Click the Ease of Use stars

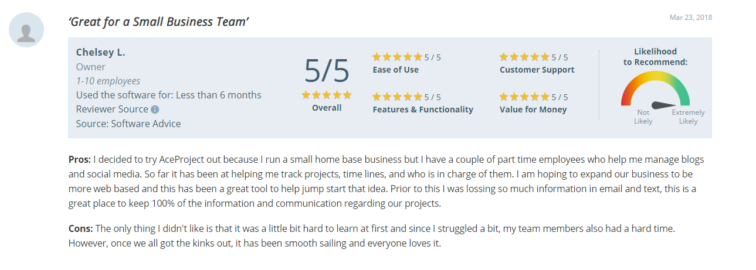(x=397, y=57)
